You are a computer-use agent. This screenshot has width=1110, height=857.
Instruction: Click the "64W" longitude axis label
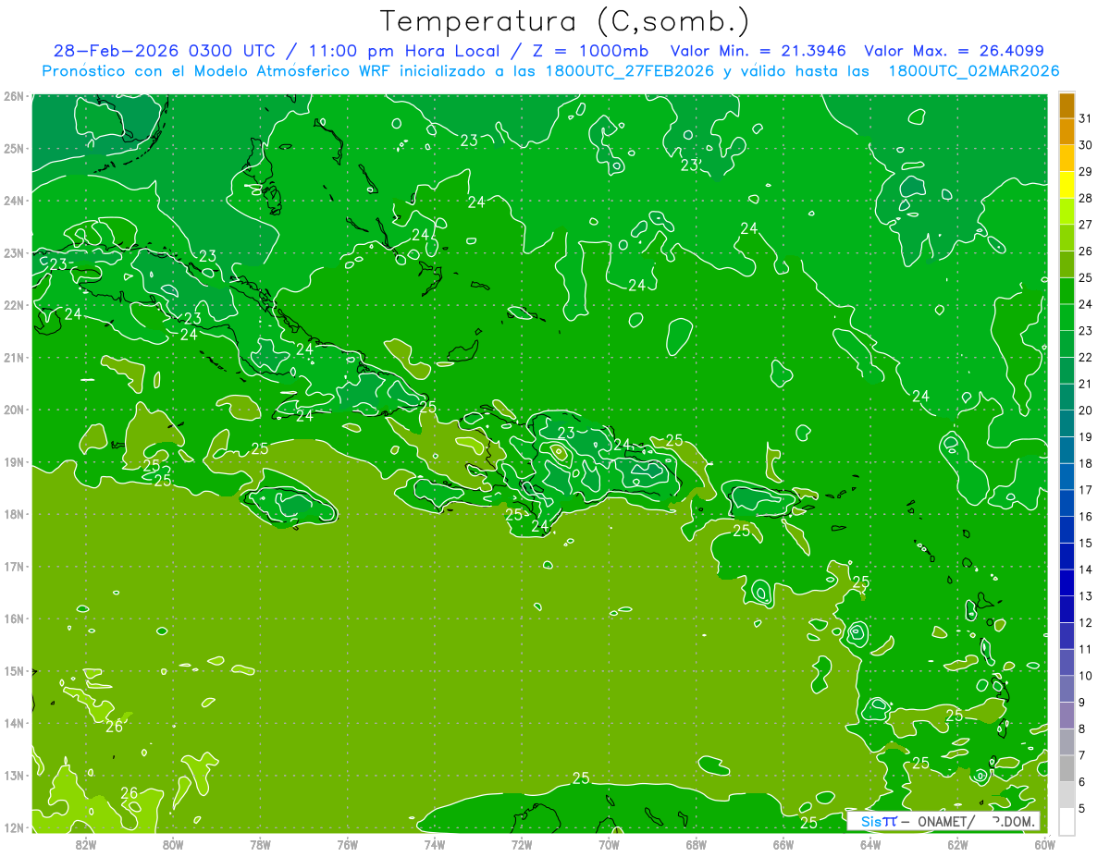(x=869, y=844)
